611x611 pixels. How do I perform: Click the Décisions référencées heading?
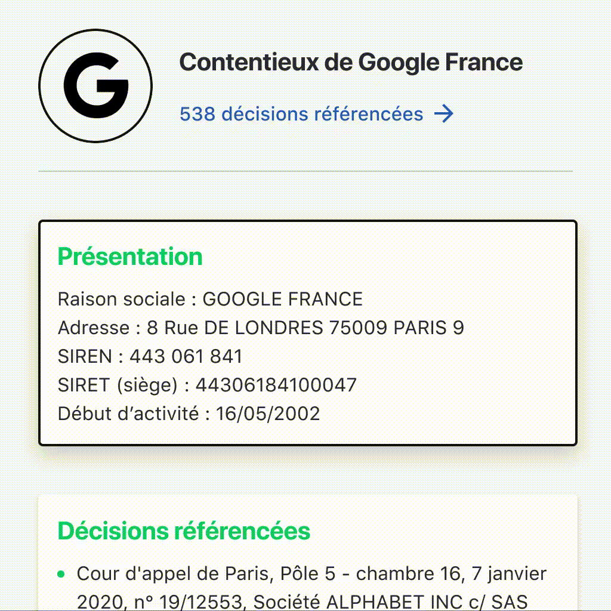click(x=184, y=531)
